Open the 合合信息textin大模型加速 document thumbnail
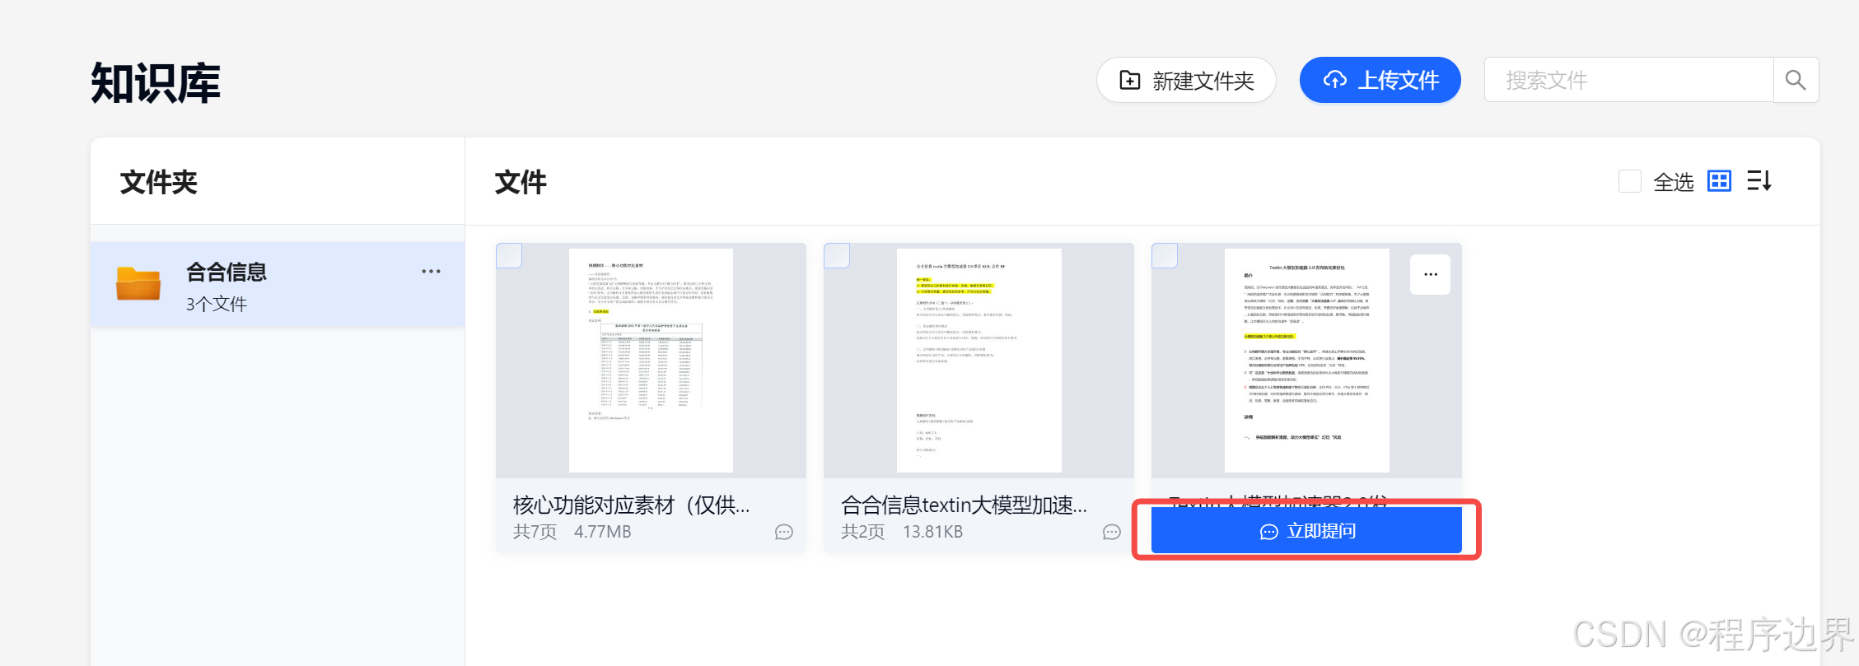This screenshot has height=666, width=1859. (x=979, y=361)
